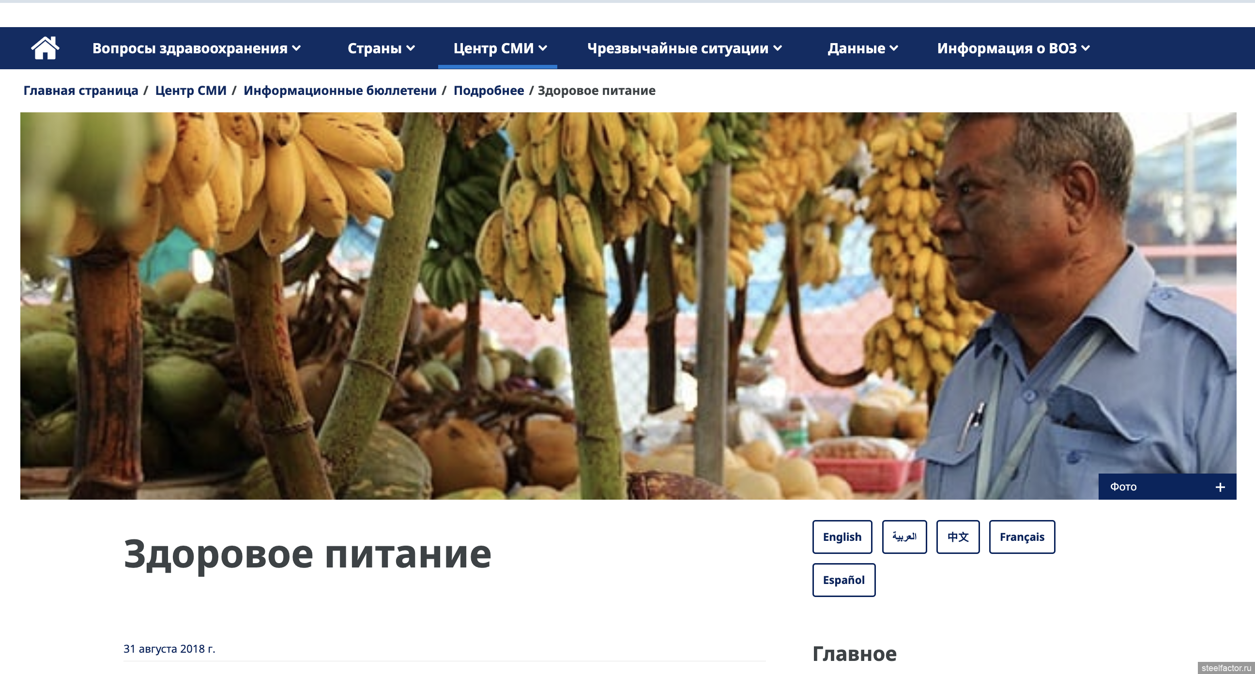Change language to Français
This screenshot has width=1255, height=674.
click(1022, 536)
